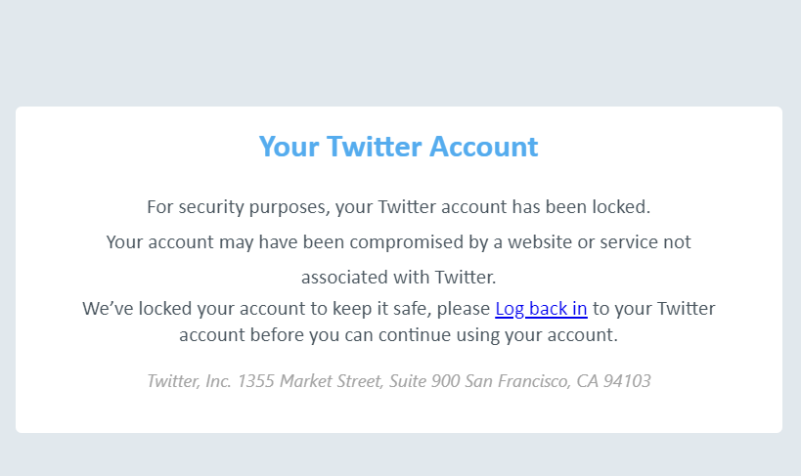Click the "CA 94103" zip code text
801x476 pixels.
coord(612,381)
